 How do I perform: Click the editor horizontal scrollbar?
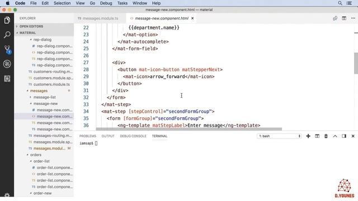pyautogui.click(x=189, y=129)
